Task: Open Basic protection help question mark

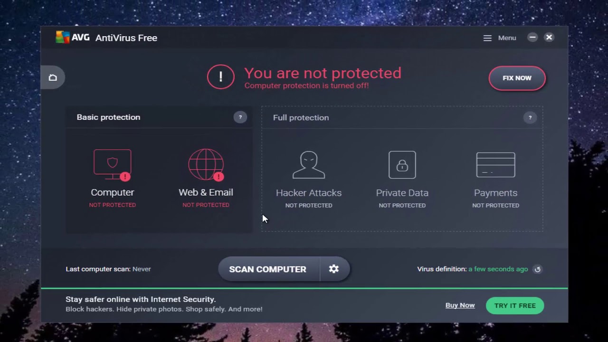Action: [x=240, y=117]
